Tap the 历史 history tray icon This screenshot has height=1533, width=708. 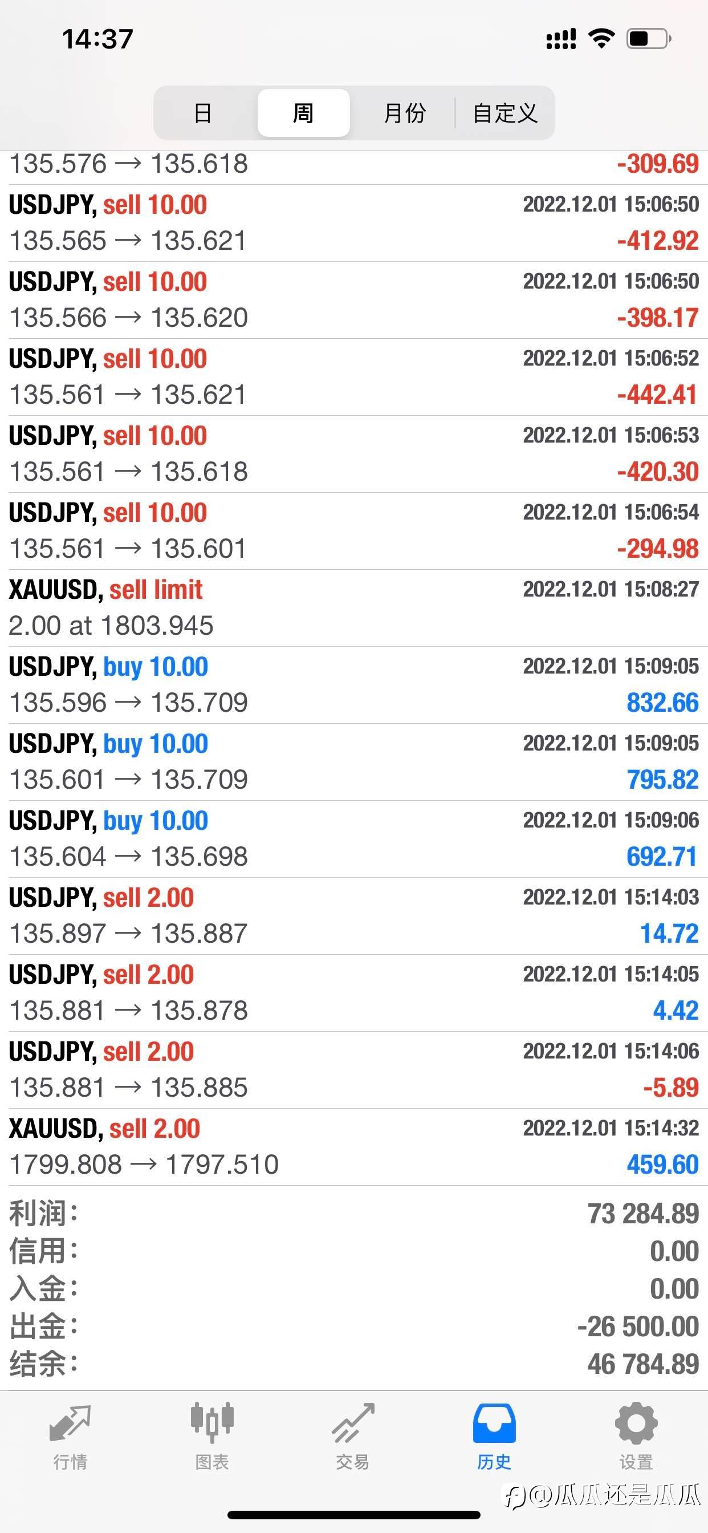[494, 1425]
